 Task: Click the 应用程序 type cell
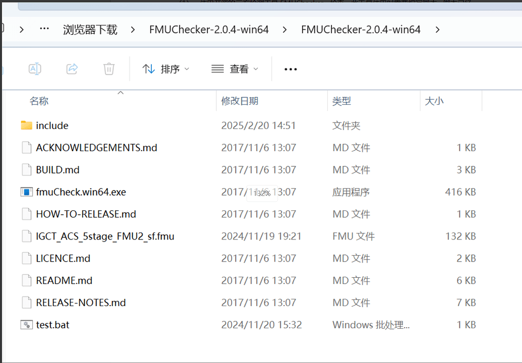point(351,192)
